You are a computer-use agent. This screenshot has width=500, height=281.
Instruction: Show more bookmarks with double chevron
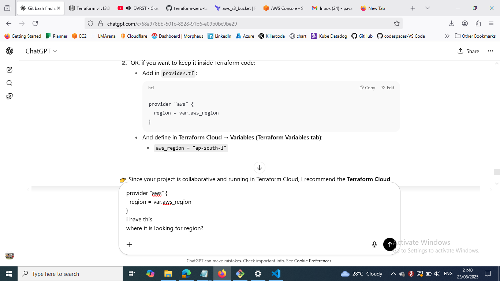tap(447, 36)
